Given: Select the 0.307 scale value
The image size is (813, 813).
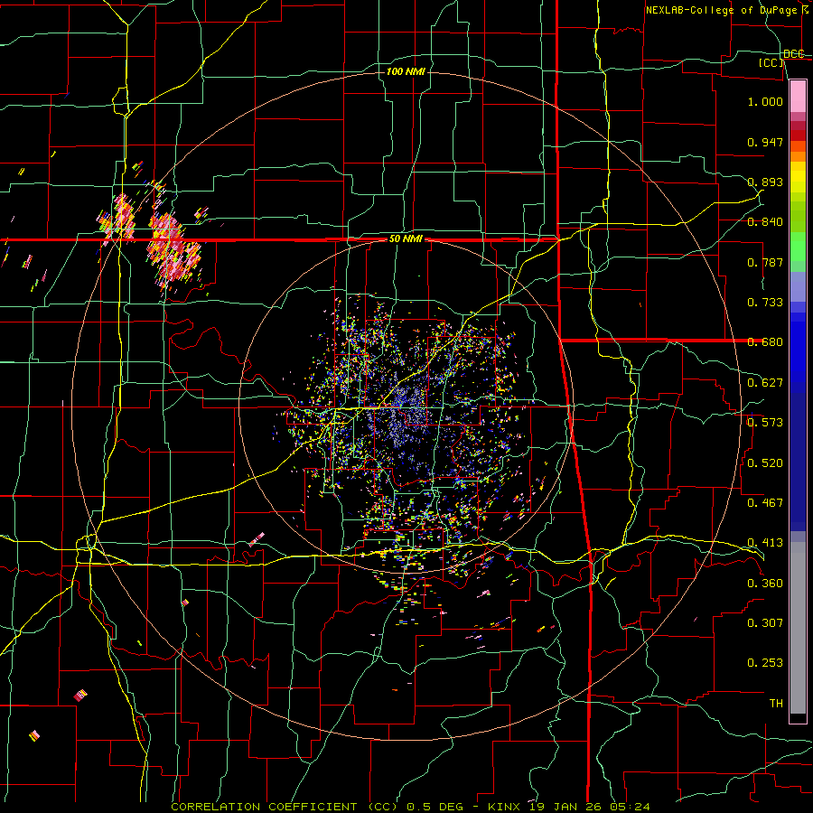Looking at the screenshot, I should click(765, 623).
